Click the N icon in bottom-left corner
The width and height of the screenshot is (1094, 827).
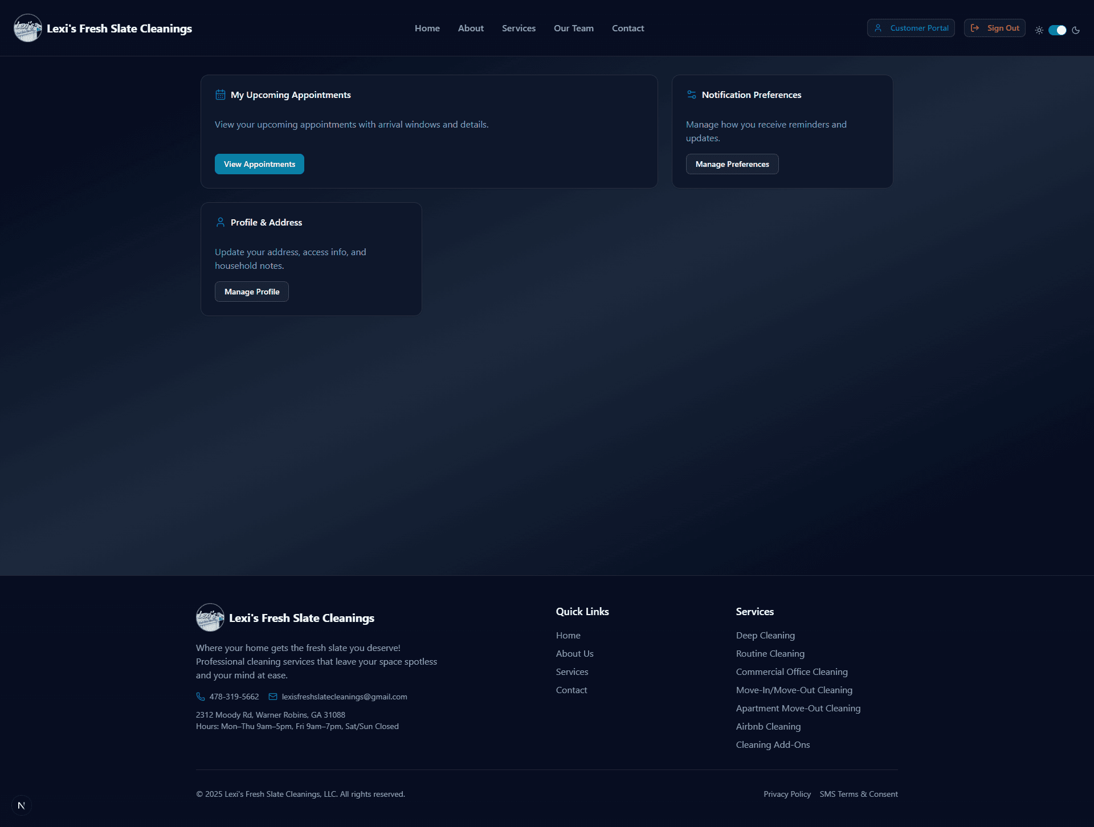click(21, 805)
